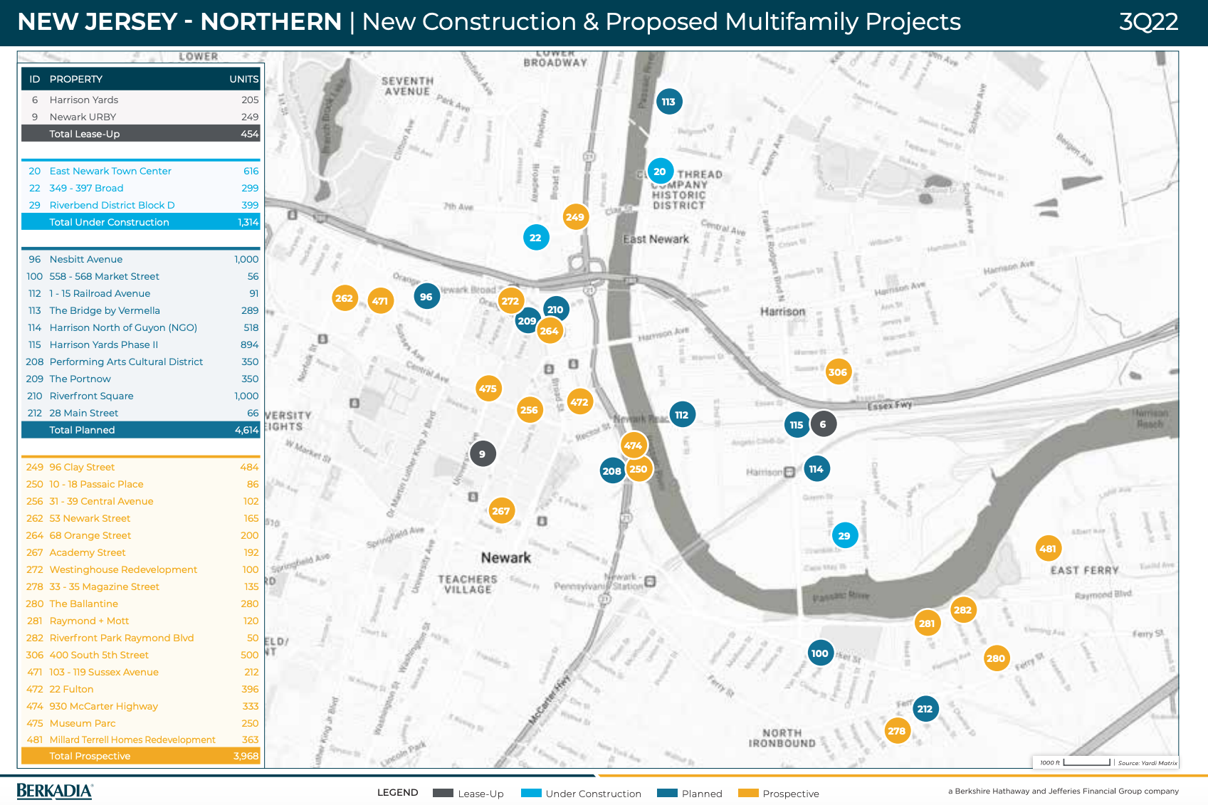This screenshot has height=805, width=1208.
Task: Select the dark blue marker 96
Action: tap(426, 297)
